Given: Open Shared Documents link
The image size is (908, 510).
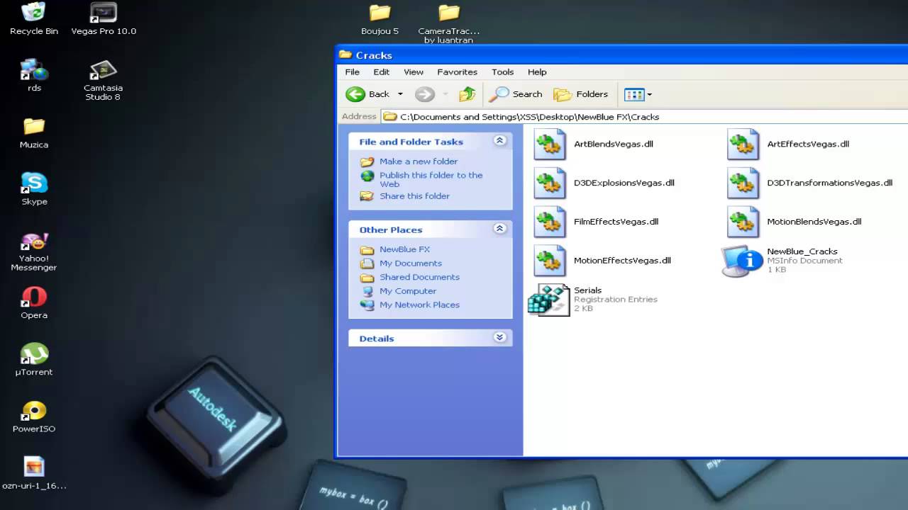Looking at the screenshot, I should (x=419, y=277).
